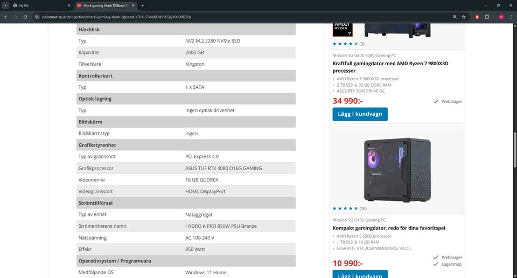Add the 34 990:- PC to cart
This screenshot has width=517, height=278.
tap(360, 114)
